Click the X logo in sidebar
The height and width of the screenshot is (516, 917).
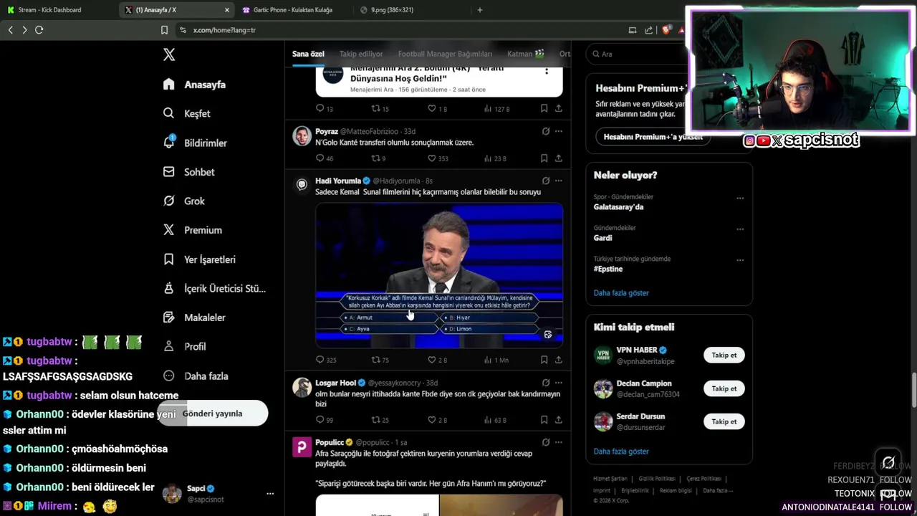(169, 54)
